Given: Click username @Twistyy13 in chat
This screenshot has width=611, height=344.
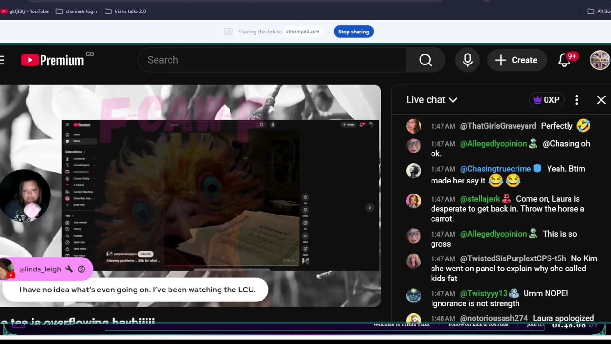Looking at the screenshot, I should point(484,293).
